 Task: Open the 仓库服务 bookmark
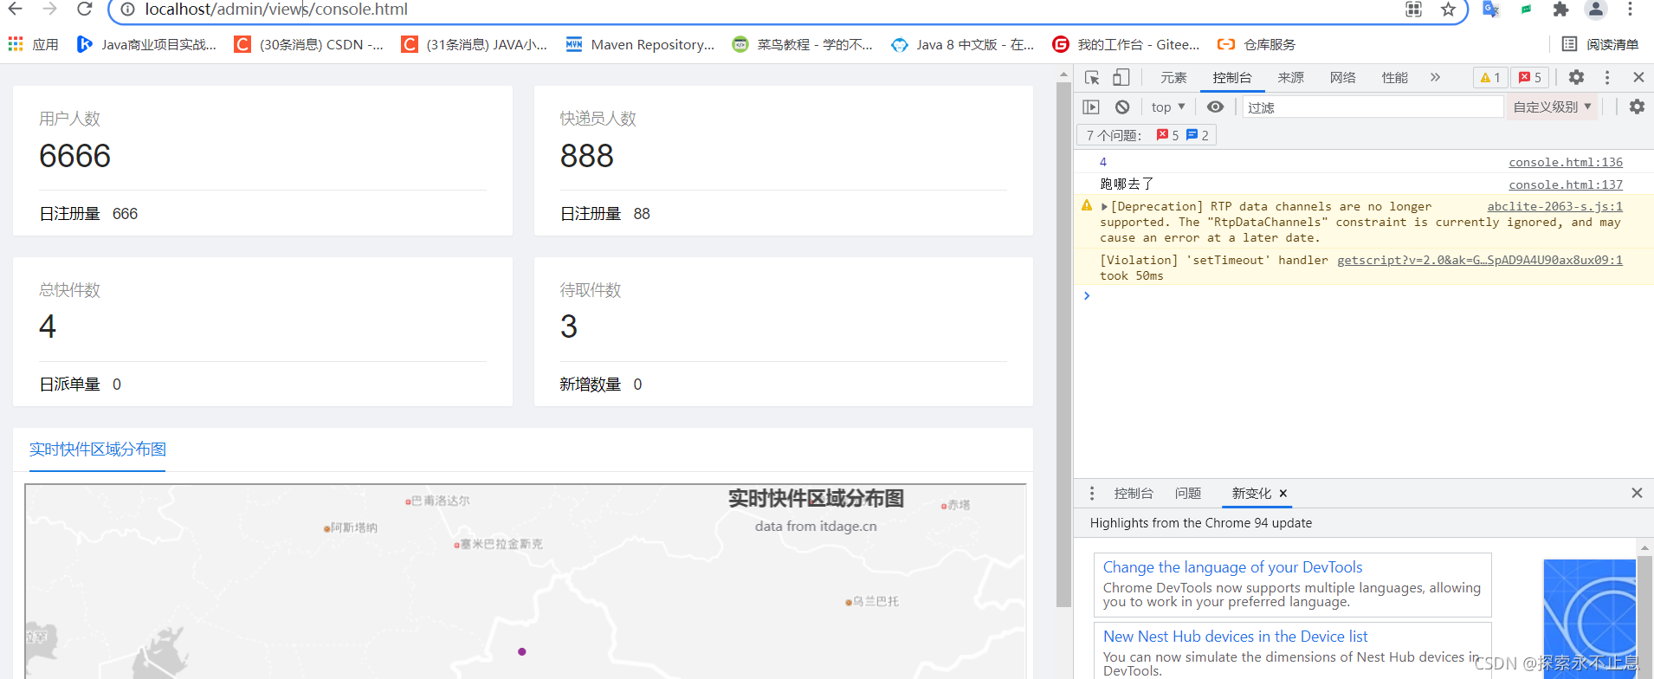pyautogui.click(x=1257, y=44)
